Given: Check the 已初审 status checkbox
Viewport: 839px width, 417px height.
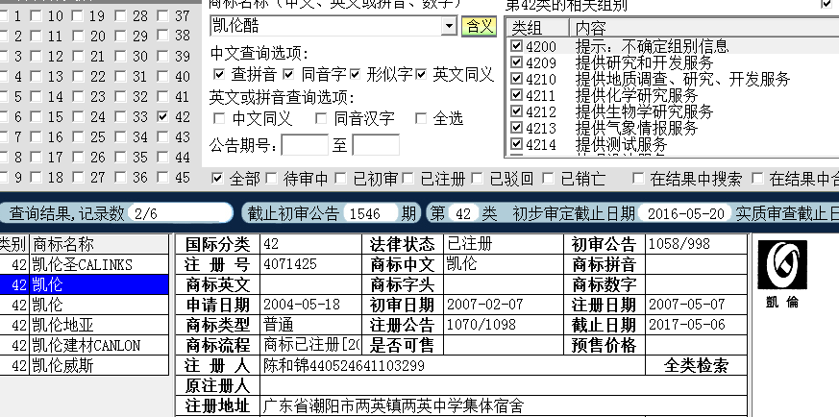Looking at the screenshot, I should 341,178.
